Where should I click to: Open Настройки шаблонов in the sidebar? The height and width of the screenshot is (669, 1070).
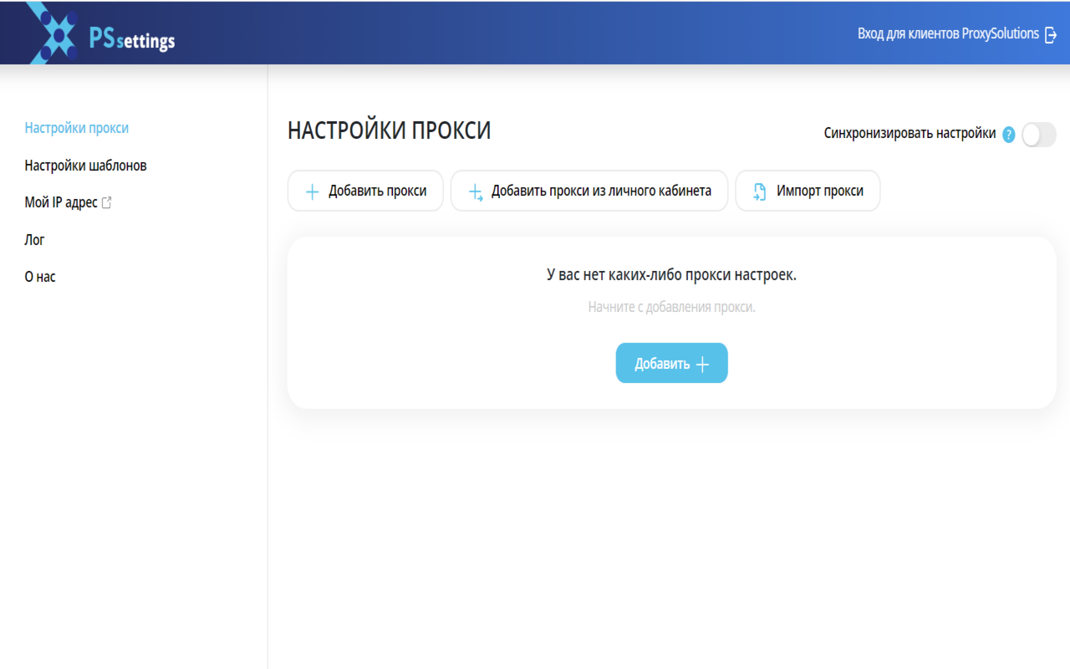pyautogui.click(x=85, y=165)
